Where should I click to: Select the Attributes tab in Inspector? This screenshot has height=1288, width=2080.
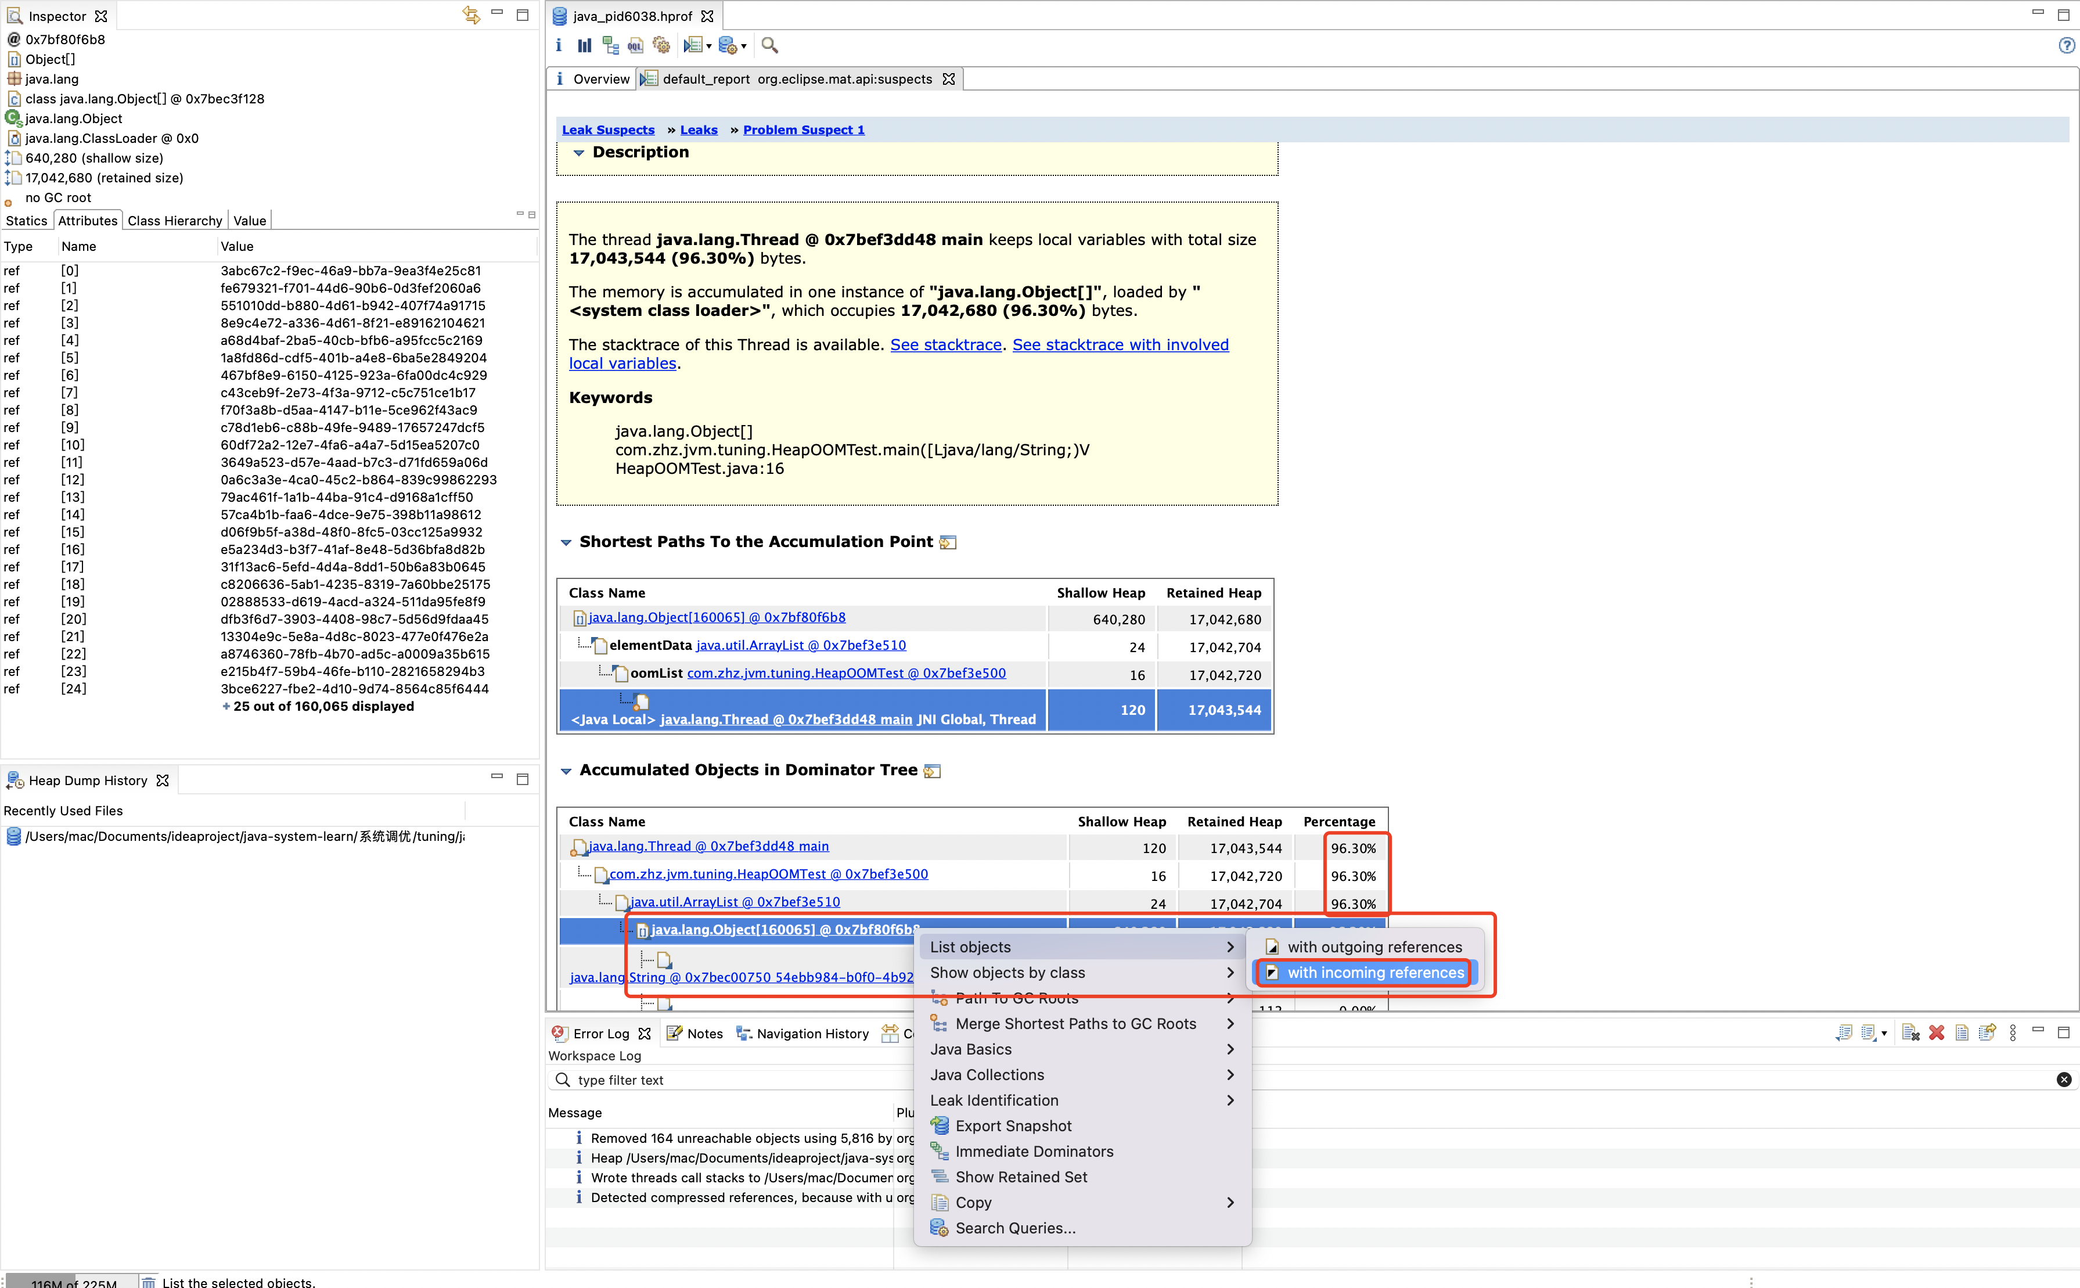tap(88, 221)
